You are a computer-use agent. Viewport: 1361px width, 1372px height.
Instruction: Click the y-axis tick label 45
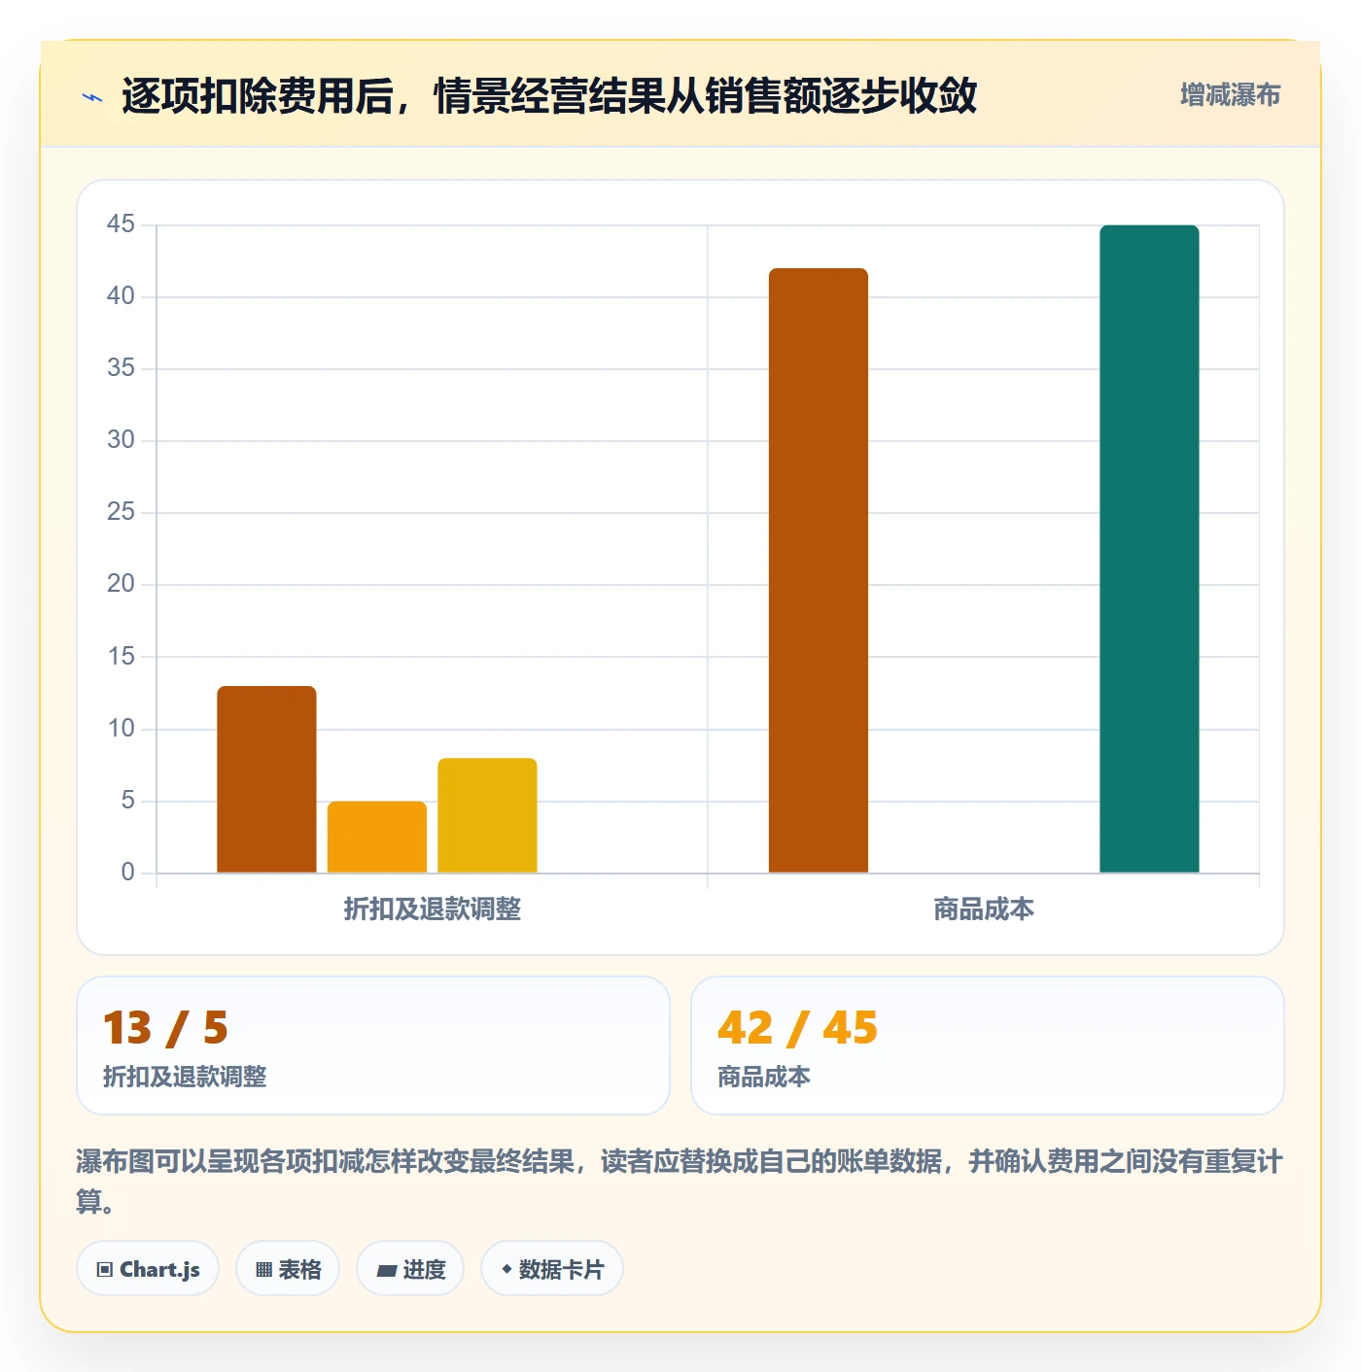click(121, 224)
